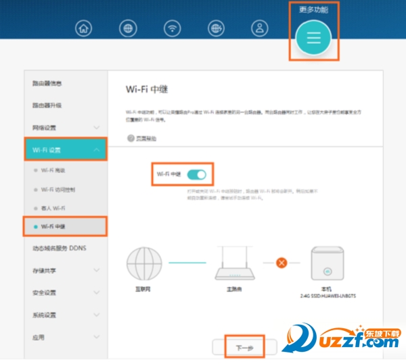Screen dimensions: 406x364
Task: Click the 本机 device icon in diagram
Action: (328, 263)
